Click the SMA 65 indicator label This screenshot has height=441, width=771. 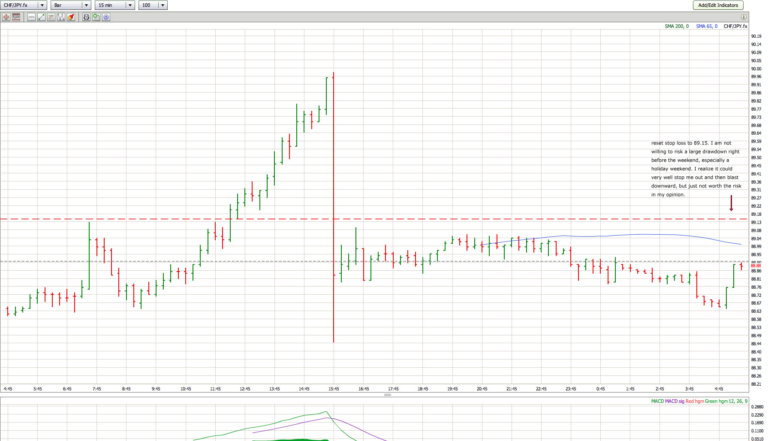point(706,26)
